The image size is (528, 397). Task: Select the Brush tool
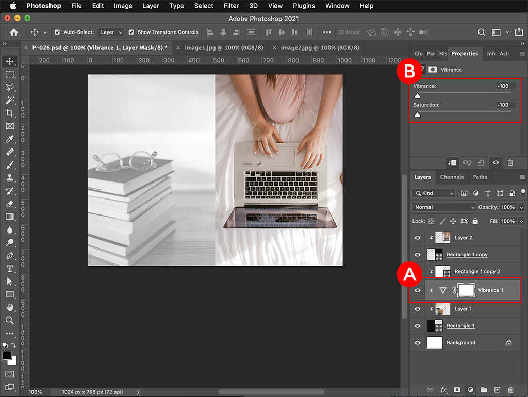[10, 165]
